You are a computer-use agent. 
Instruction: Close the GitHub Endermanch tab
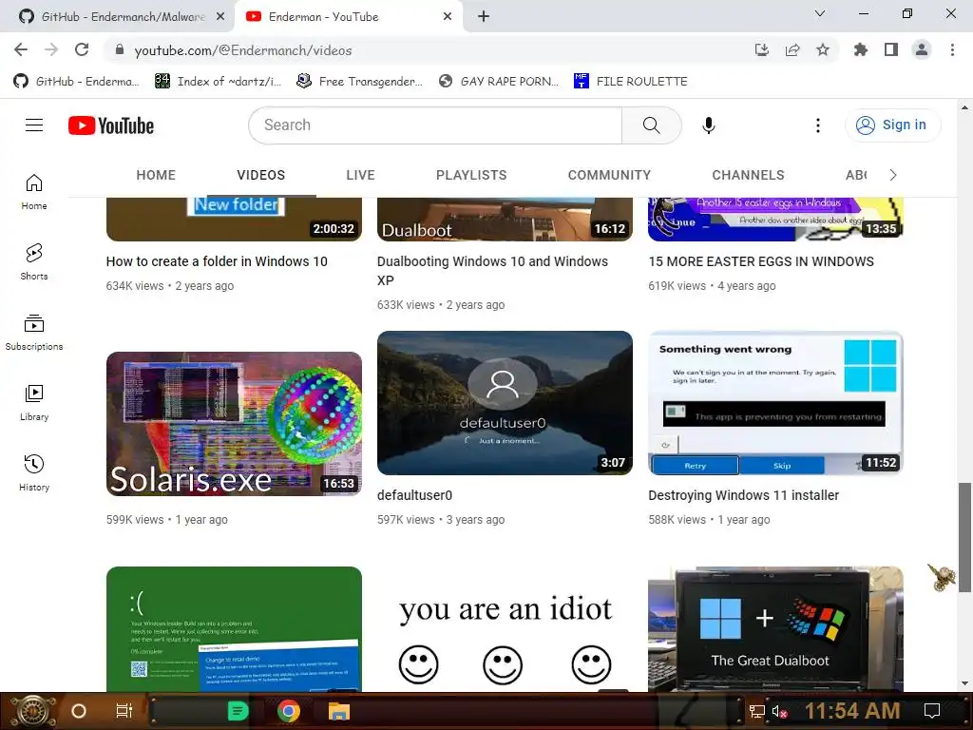[x=220, y=17]
